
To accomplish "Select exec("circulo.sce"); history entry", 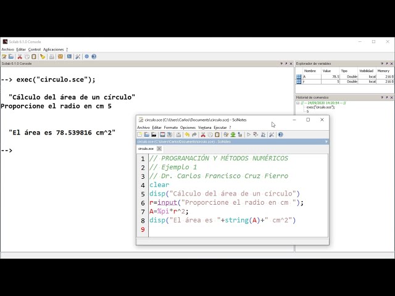I will pos(321,107).
